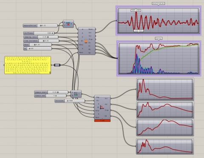The height and width of the screenshot is (158, 204).
Task: Click the Domain start slider
Action: click(x=51, y=92)
